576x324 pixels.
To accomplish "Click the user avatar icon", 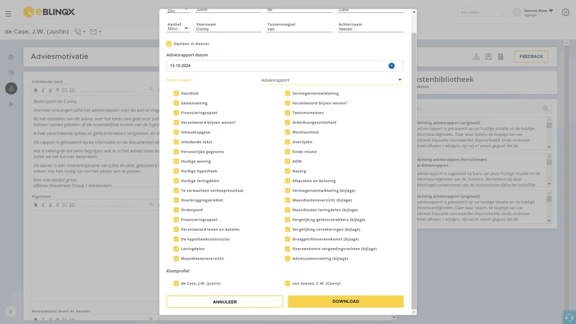I will pyautogui.click(x=516, y=12).
